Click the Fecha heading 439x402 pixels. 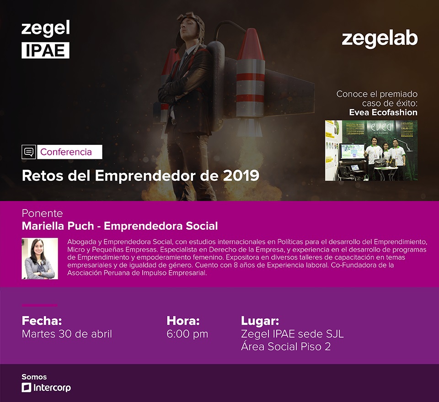pos(42,321)
